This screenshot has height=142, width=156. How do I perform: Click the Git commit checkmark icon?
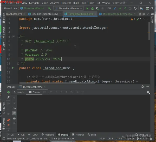click(120, 9)
